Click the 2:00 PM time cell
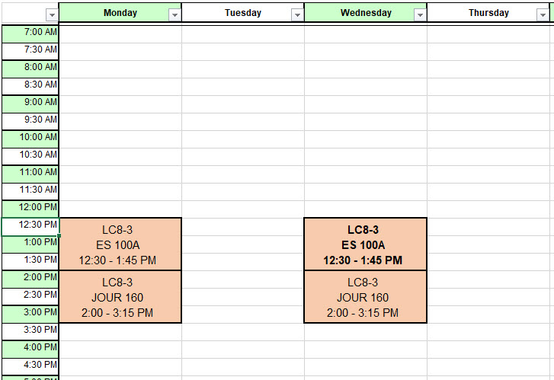 (30, 279)
